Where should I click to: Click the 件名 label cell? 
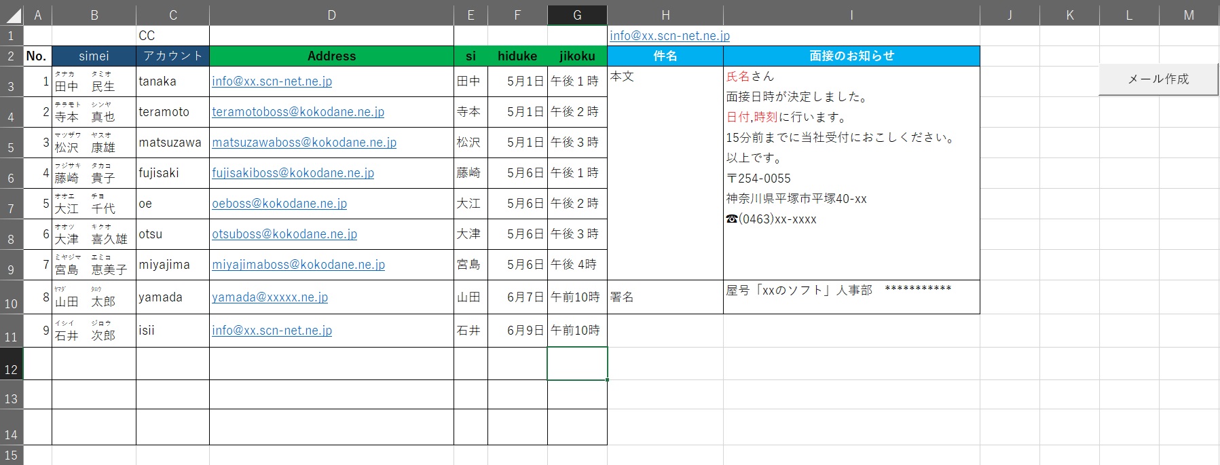pos(665,56)
